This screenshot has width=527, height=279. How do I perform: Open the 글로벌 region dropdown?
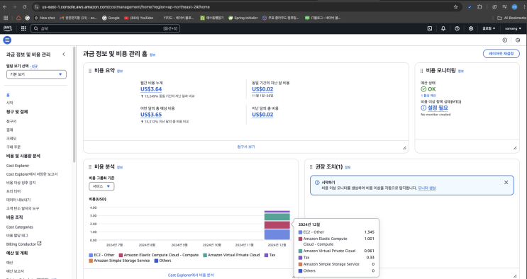[x=489, y=28]
